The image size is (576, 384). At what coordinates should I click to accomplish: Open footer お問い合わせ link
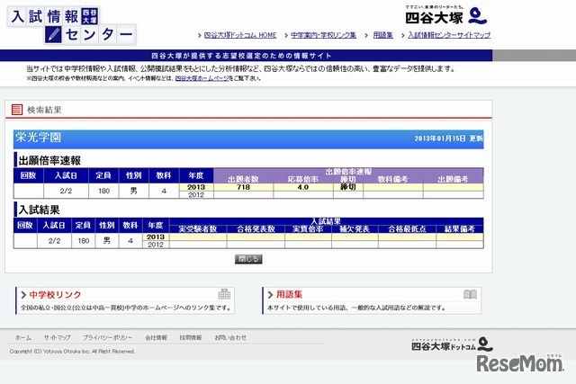pyautogui.click(x=230, y=337)
